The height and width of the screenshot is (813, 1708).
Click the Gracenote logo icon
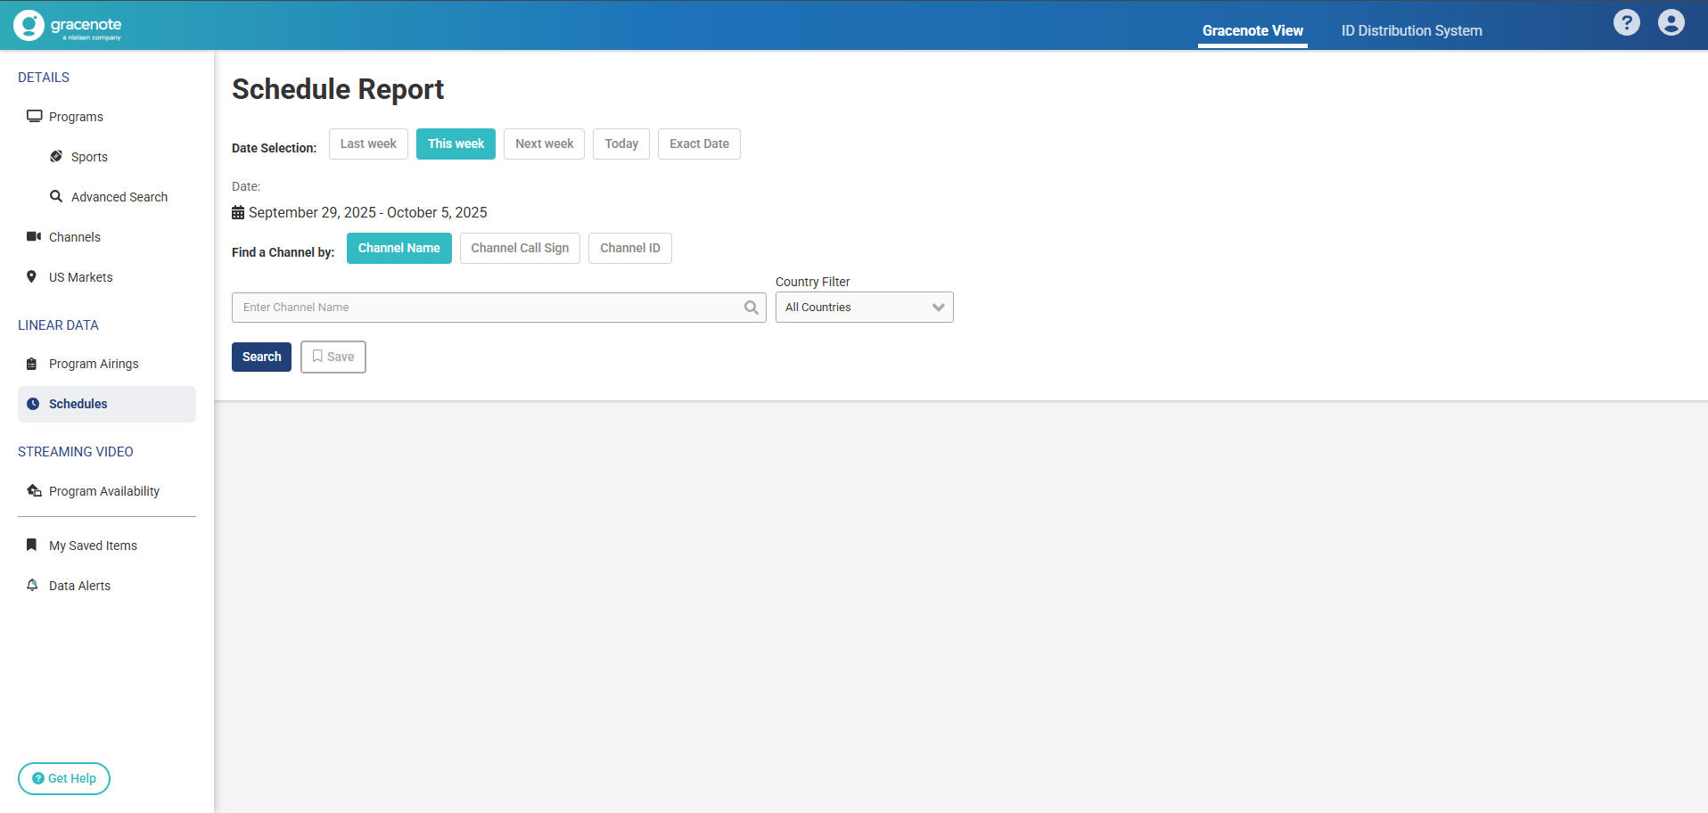29,26
